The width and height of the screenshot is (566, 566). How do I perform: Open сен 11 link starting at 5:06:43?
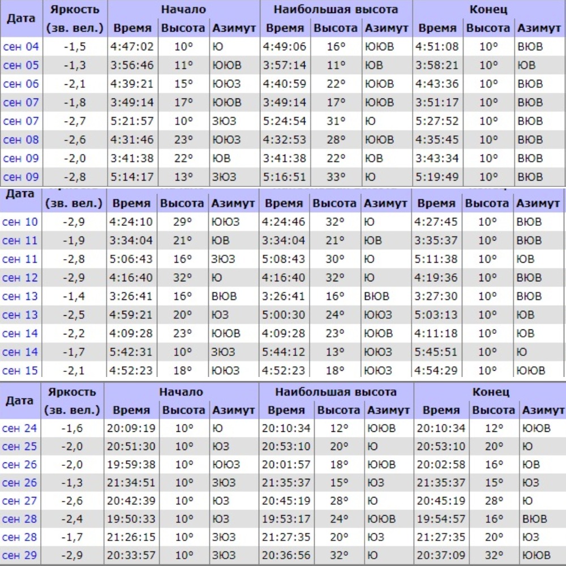click(x=20, y=259)
